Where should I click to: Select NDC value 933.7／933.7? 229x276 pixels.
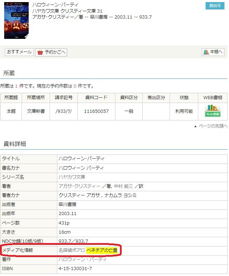click(73, 241)
